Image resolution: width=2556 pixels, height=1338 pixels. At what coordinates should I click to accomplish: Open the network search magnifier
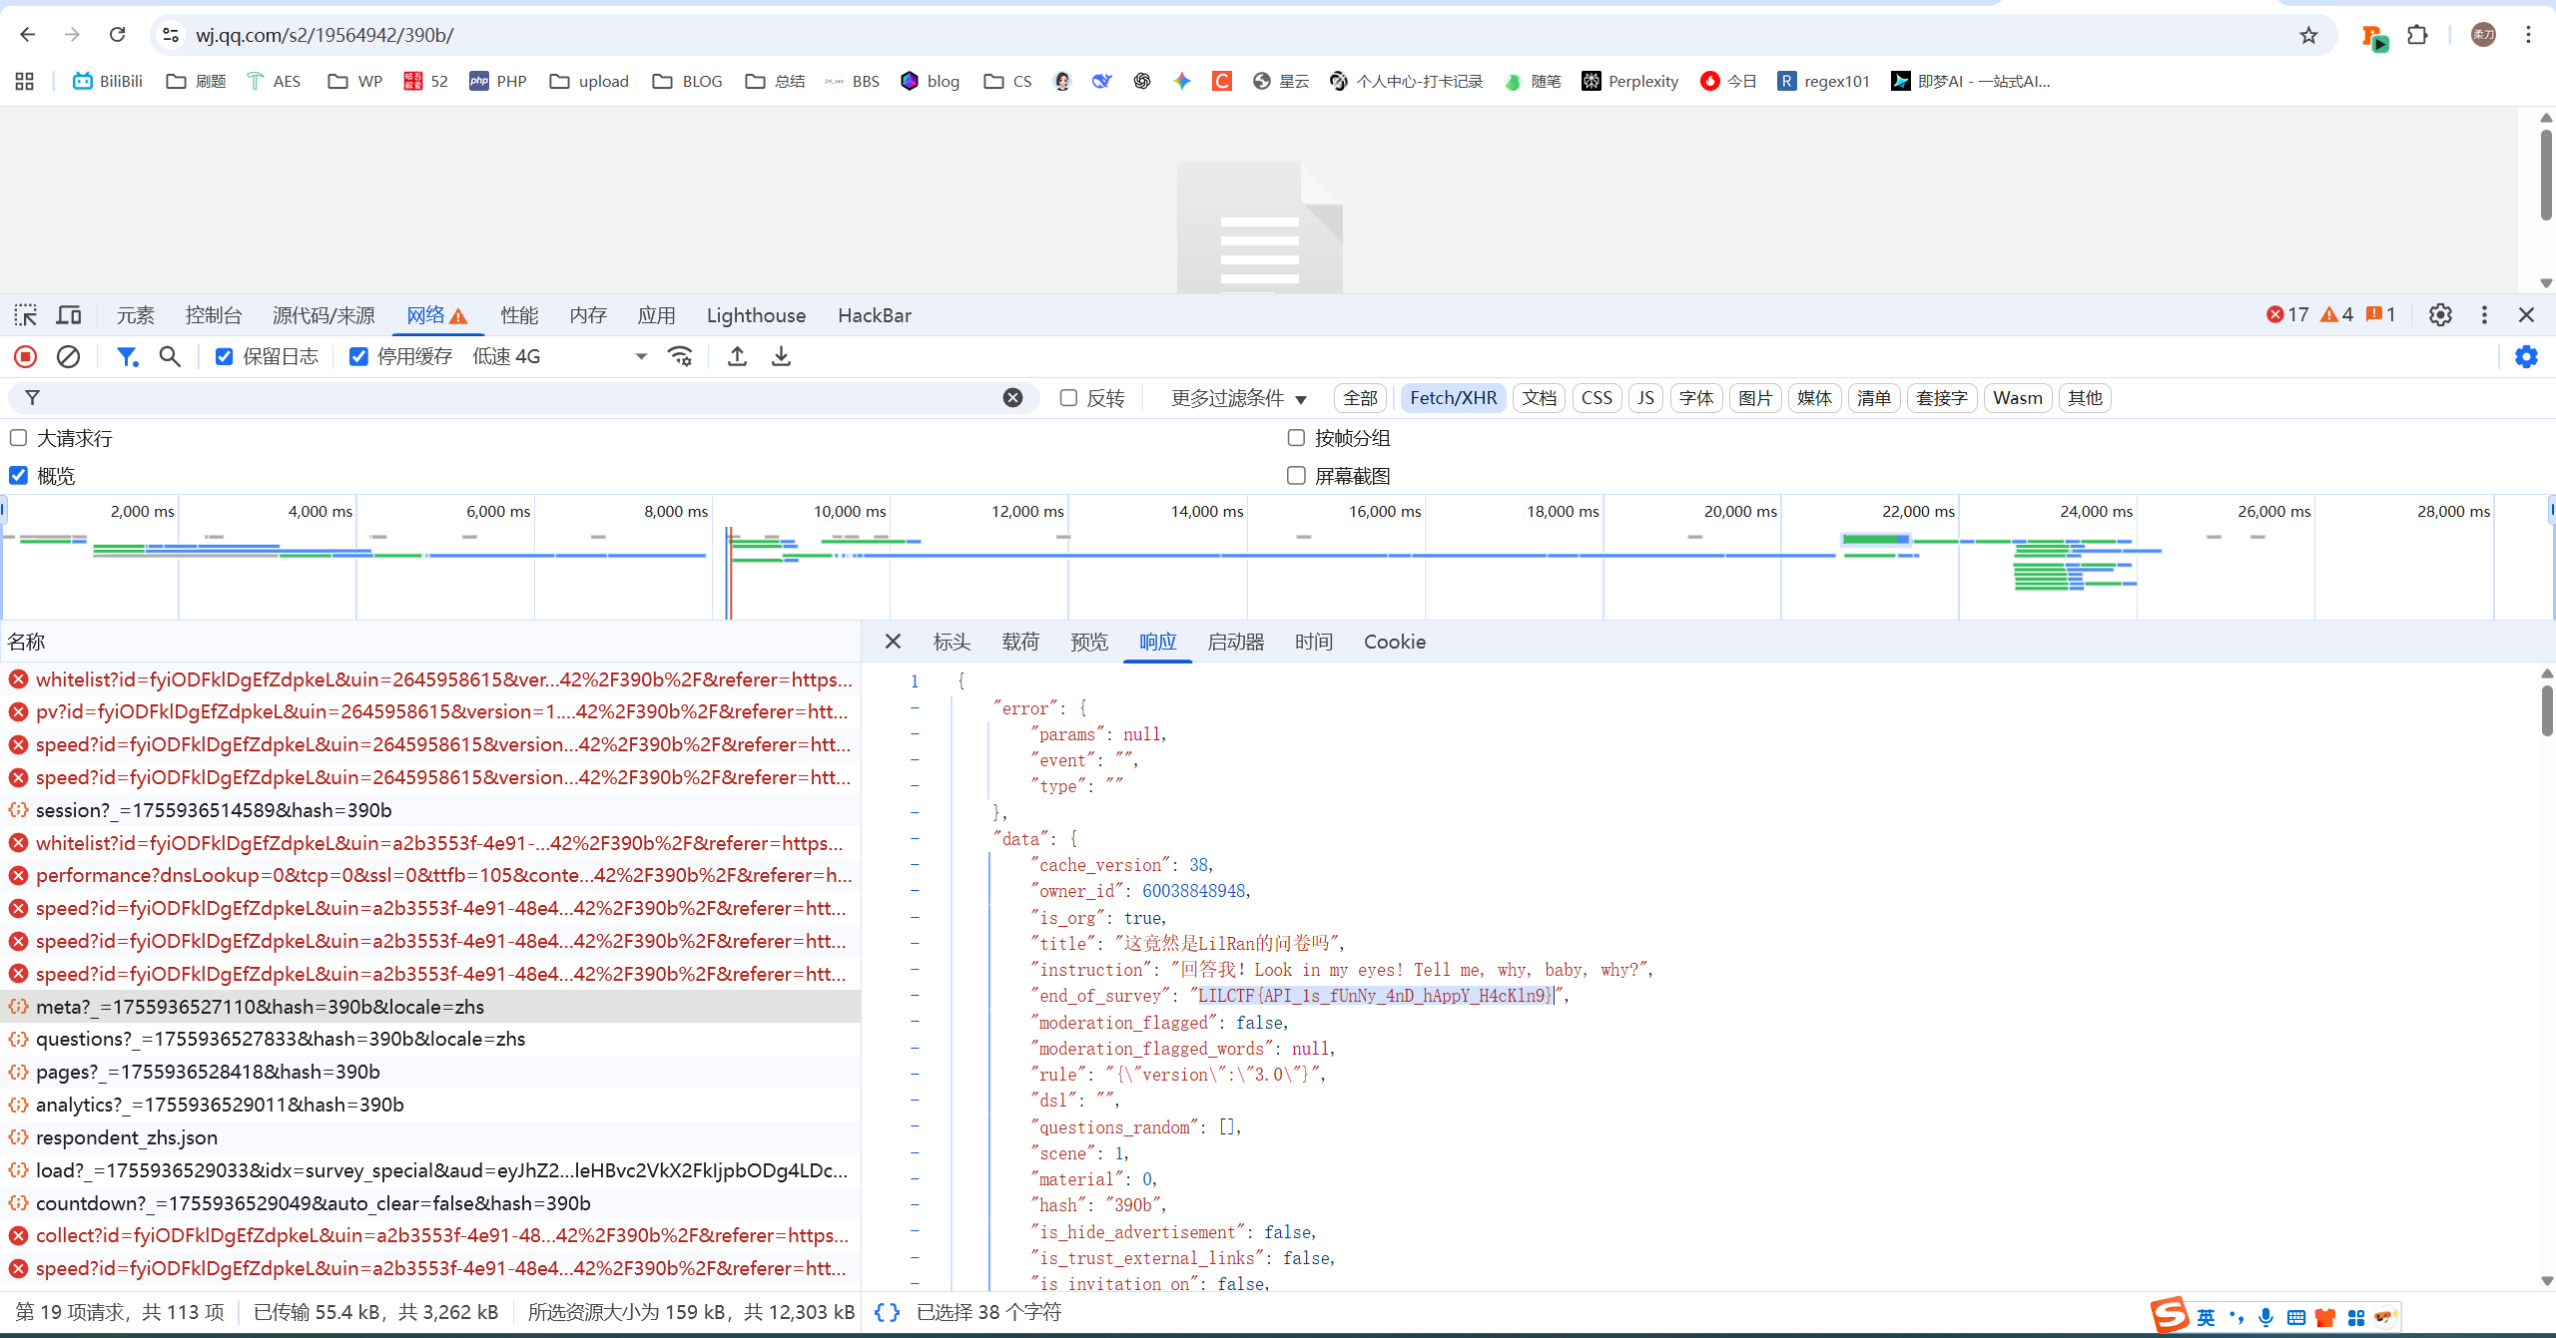point(170,356)
